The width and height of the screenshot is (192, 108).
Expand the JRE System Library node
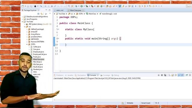click(x=25, y=24)
